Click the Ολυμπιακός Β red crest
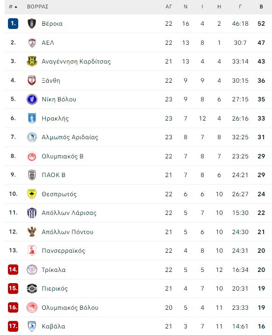This screenshot has width=272, height=335. 32,156
